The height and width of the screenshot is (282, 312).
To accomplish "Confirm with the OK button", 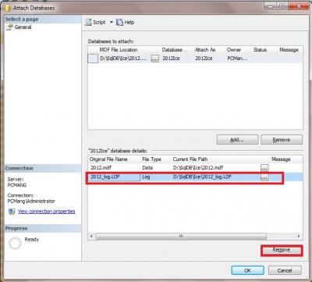I will point(247,270).
